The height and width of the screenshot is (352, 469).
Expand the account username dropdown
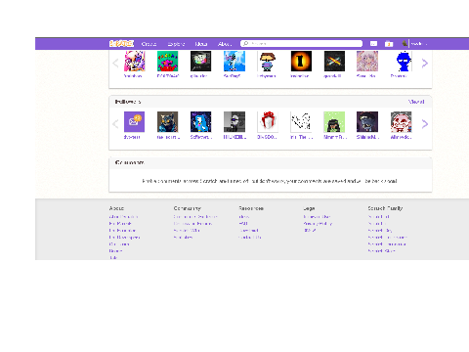tap(418, 43)
